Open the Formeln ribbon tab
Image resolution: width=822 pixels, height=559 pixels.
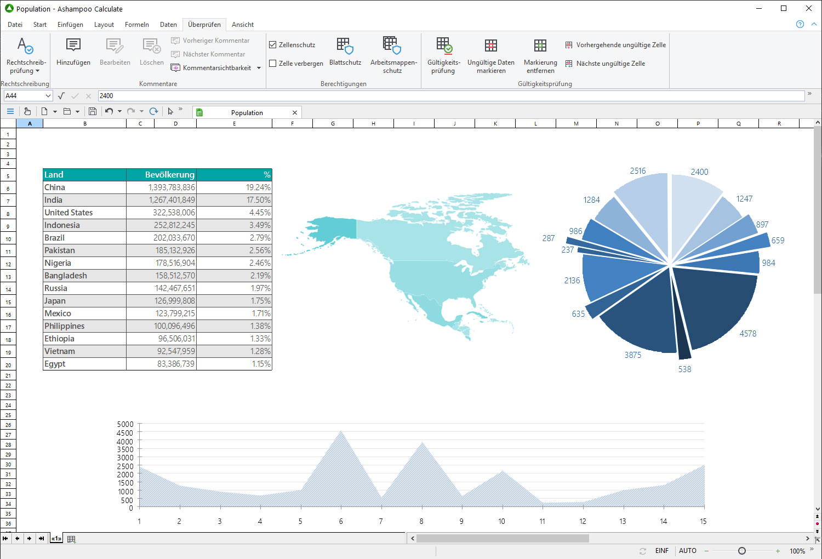136,25
